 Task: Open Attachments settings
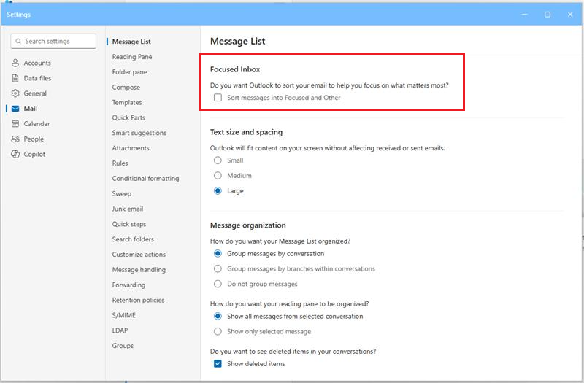[x=131, y=148]
